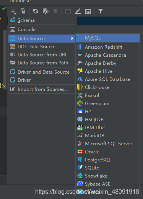Open Data Source Properties wrench icon
This screenshot has height=199, width=143.
45,11
